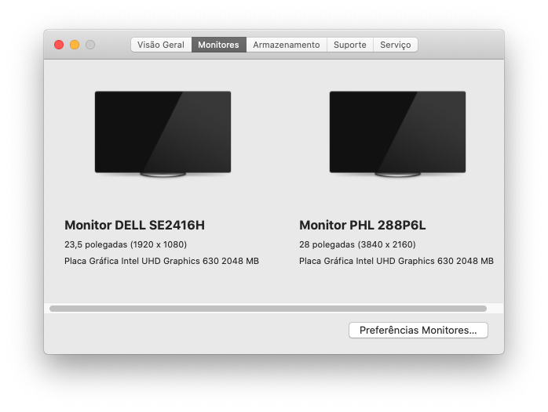The image size is (548, 412).
Task: Click the text '28 polegadas (3840 x 2160)'
Action: (357, 244)
